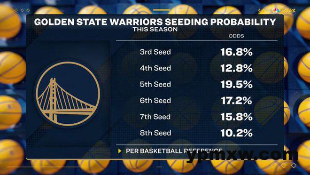Select the 5th Seed row label
310x175 pixels.
tap(155, 84)
